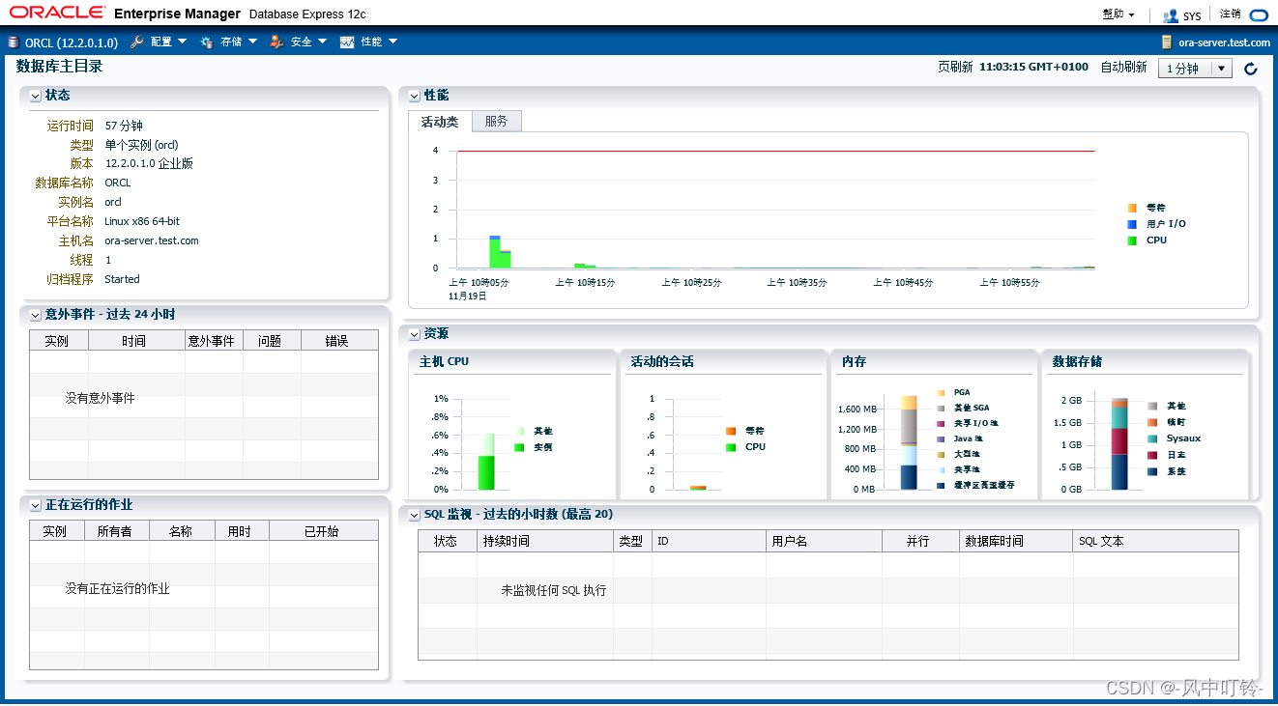Click the 主机 CPU green bar
Screen dimensions: 1278x706
tap(486, 472)
